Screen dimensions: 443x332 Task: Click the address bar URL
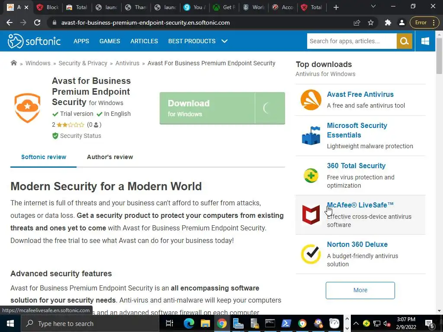pyautogui.click(x=145, y=22)
